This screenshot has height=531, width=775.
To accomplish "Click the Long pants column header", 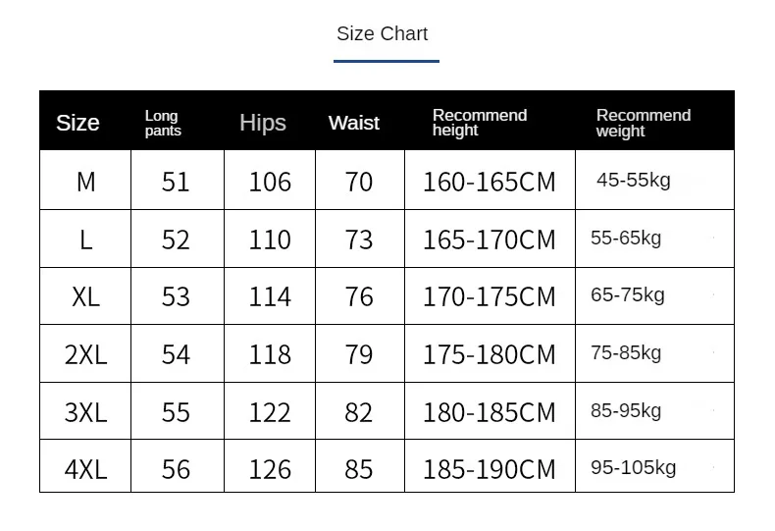I will tap(163, 123).
